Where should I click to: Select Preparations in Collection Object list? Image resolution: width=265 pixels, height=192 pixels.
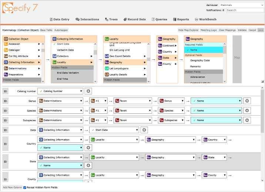[x=22, y=75]
